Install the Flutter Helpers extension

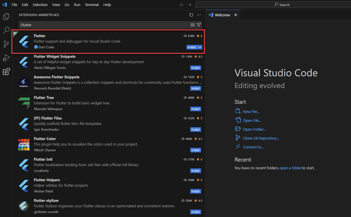[x=196, y=191]
